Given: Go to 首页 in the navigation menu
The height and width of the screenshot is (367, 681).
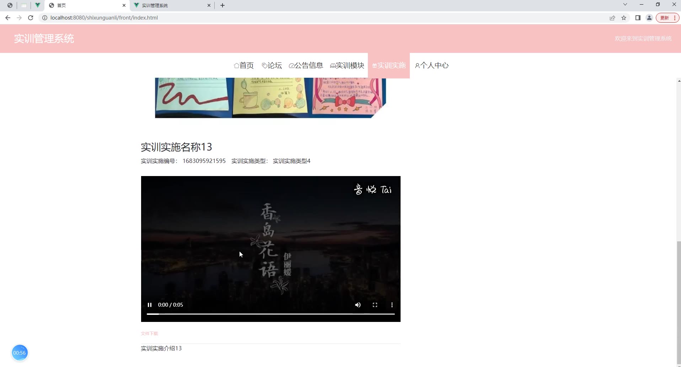Looking at the screenshot, I should pyautogui.click(x=244, y=65).
